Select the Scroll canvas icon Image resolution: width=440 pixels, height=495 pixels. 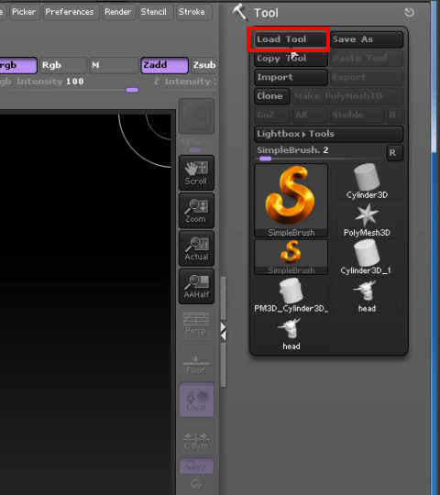tap(196, 172)
